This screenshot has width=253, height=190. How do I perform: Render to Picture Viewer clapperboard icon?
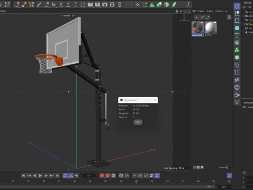point(98,4)
